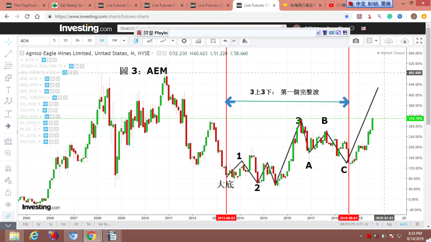Switch to the Flagification browser tab
This screenshot has width=431, height=242.
coord(26,5)
